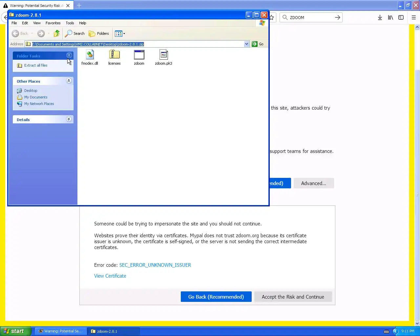The width and height of the screenshot is (420, 336).
Task: Toggle the Folders pane
Action: point(99,33)
